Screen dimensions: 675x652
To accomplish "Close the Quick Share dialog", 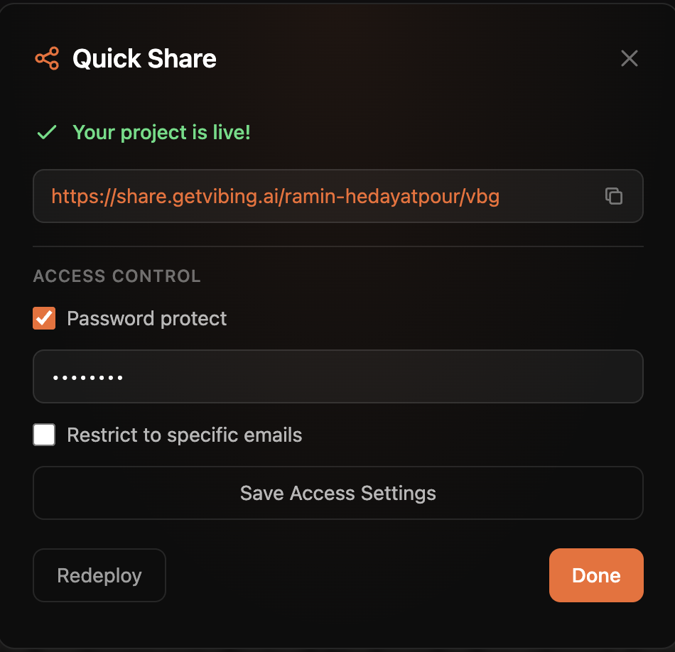I will 629,58.
